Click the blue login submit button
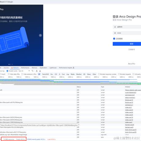The width and height of the screenshot is (141, 141). click(x=127, y=44)
